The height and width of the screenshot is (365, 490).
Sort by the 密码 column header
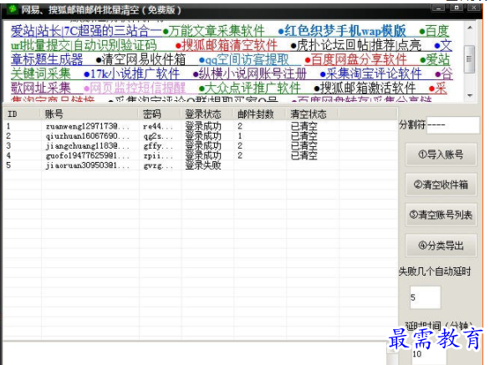point(160,114)
